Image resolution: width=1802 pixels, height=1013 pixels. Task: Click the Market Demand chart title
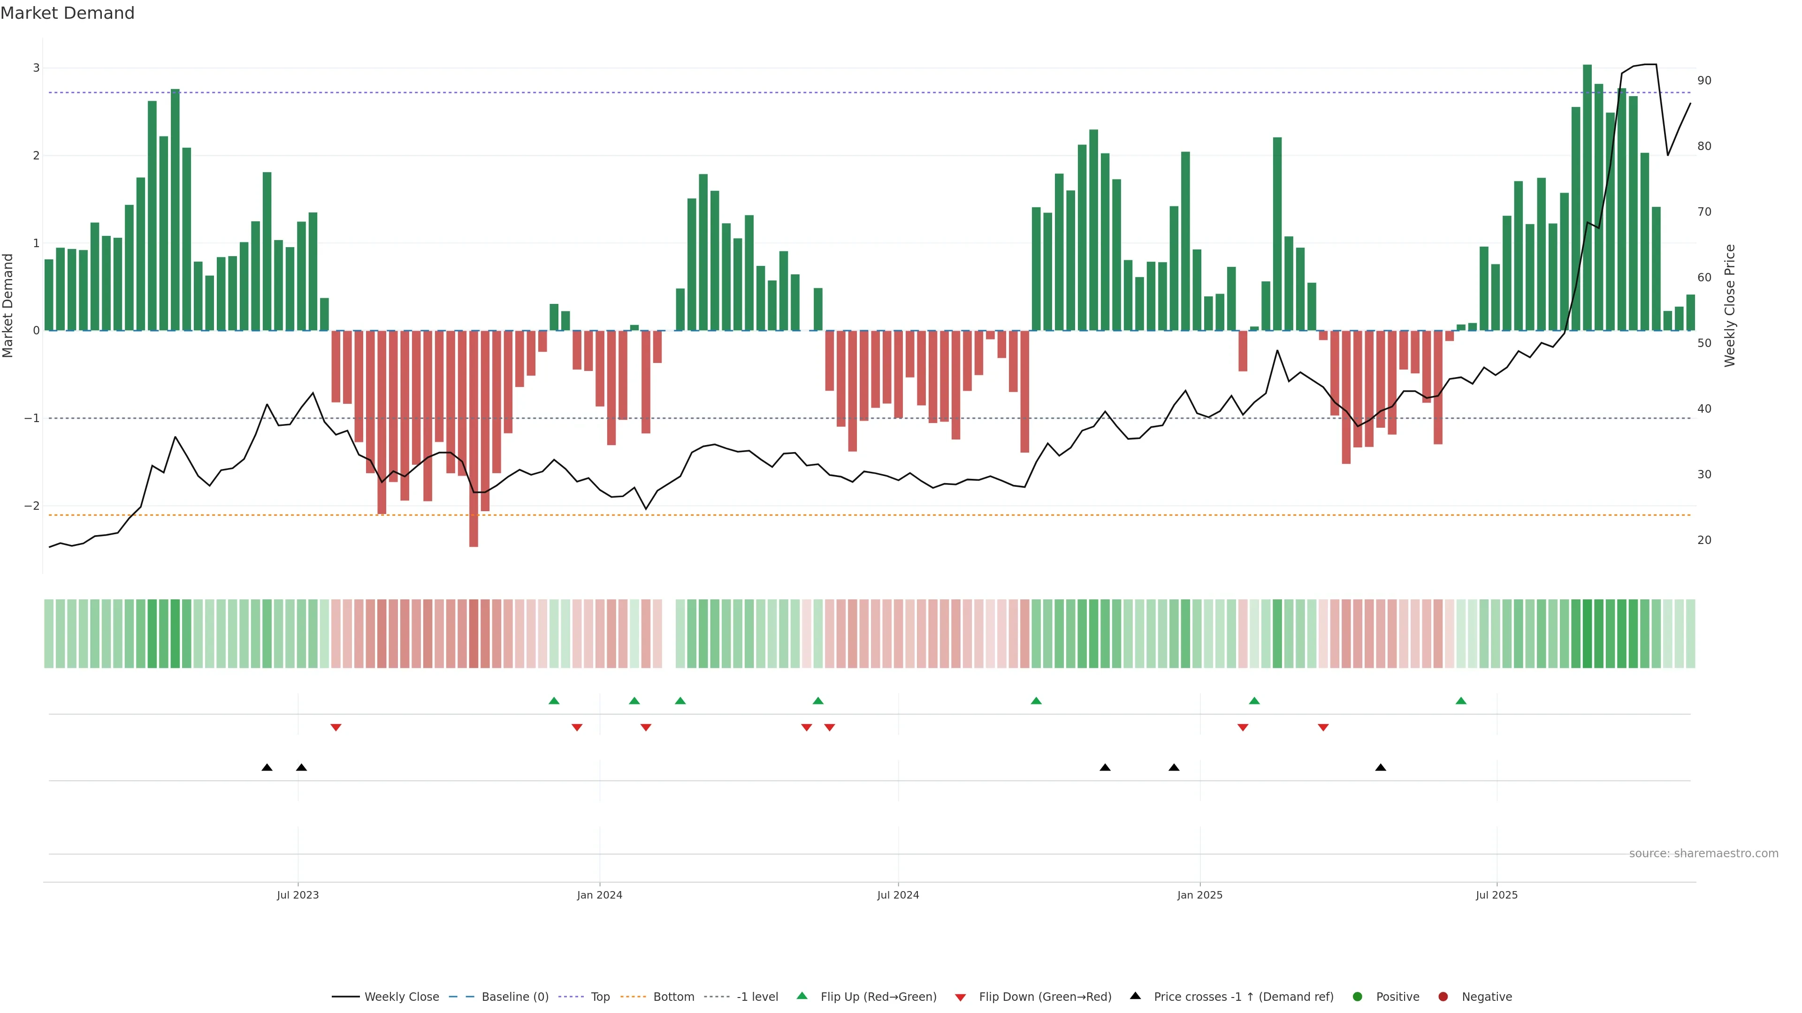click(x=67, y=13)
